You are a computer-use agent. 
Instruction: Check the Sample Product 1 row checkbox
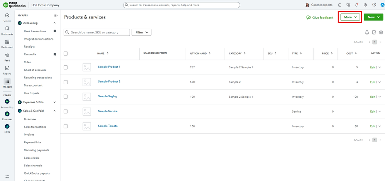click(x=66, y=67)
